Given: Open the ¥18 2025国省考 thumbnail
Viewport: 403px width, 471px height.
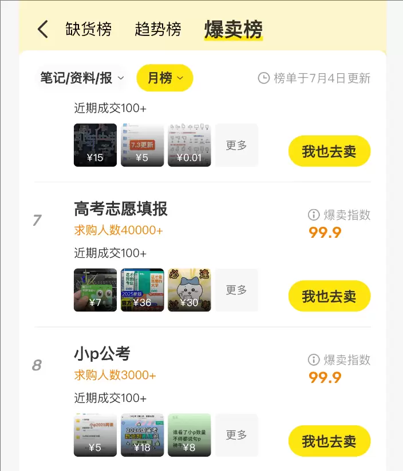Looking at the screenshot, I should [143, 435].
